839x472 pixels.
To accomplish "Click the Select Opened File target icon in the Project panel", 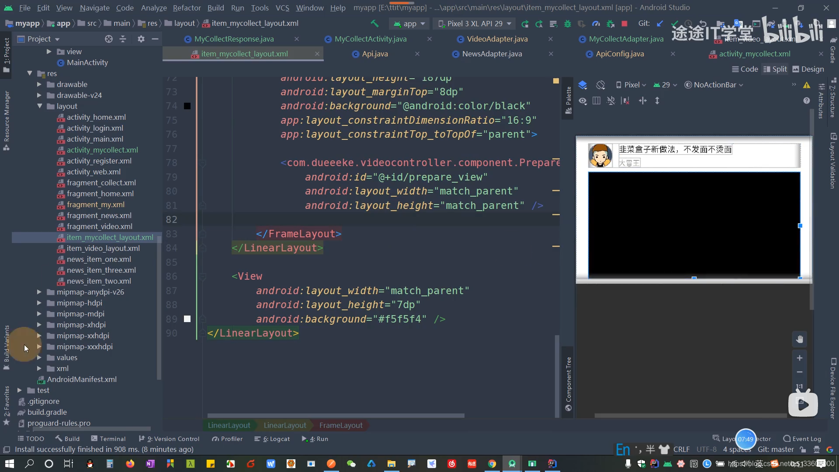I will pos(109,39).
